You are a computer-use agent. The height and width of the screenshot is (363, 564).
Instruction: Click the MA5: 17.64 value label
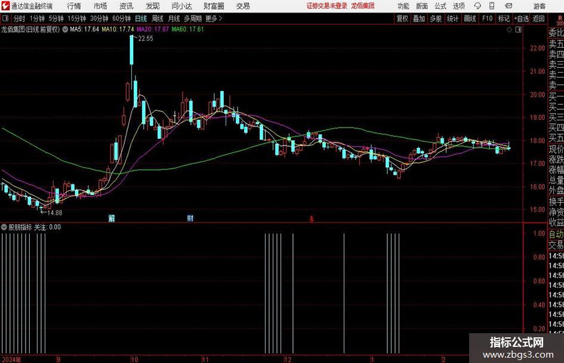point(84,29)
